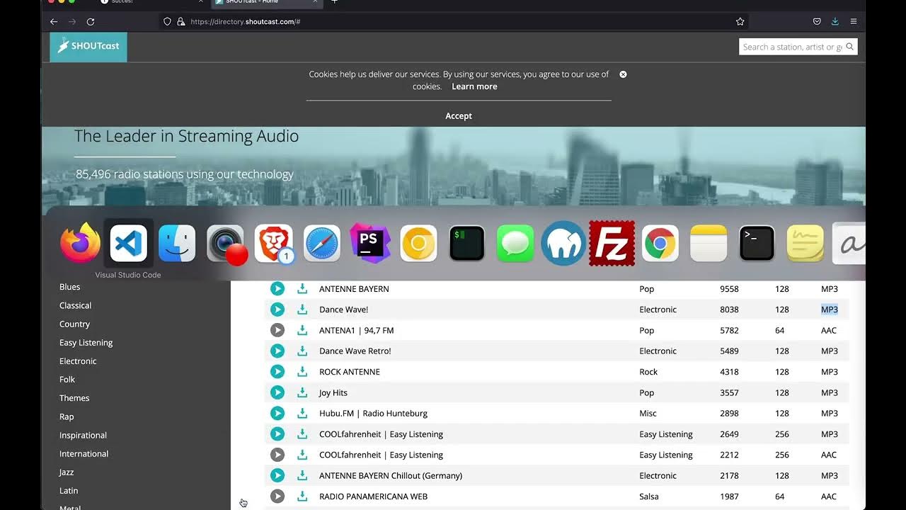This screenshot has width=906, height=510.
Task: Click the Rock genre cell of ROCK ANTENNE
Action: tap(648, 372)
